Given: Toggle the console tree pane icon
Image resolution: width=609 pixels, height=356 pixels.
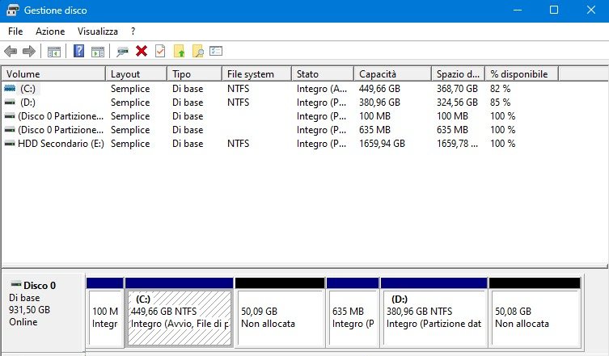Looking at the screenshot, I should coord(54,51).
